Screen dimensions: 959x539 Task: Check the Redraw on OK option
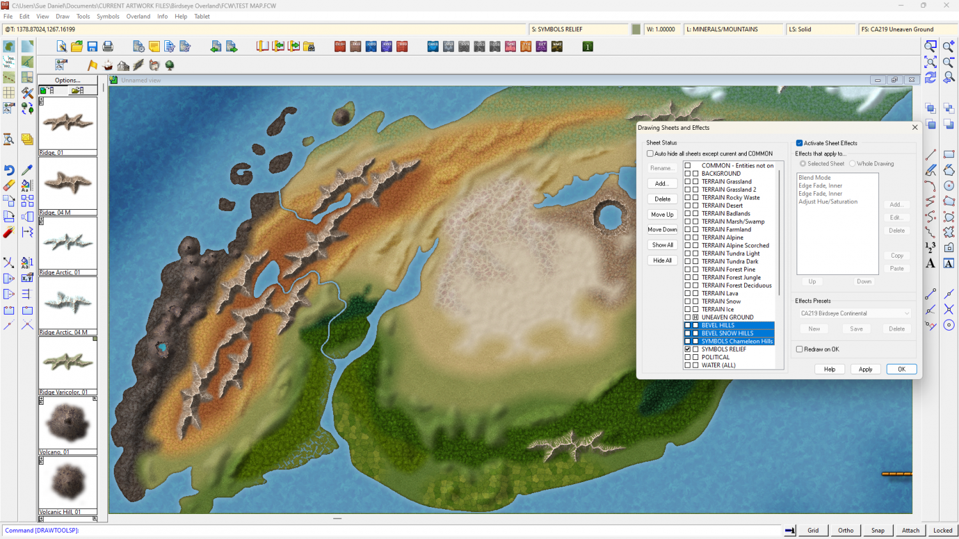click(799, 349)
